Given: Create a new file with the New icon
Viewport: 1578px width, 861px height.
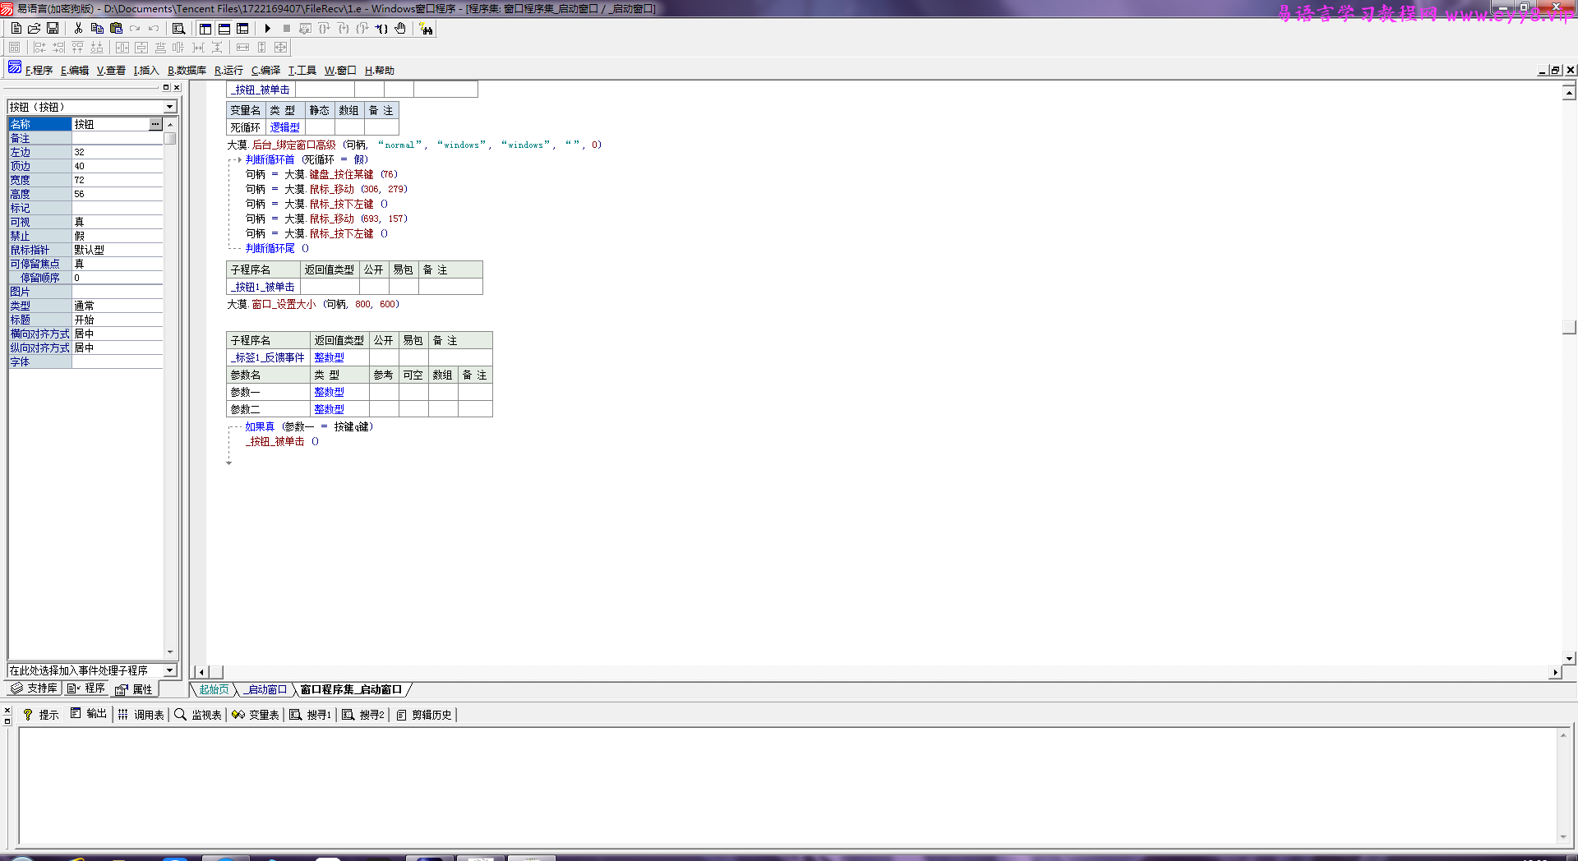Looking at the screenshot, I should [x=16, y=29].
